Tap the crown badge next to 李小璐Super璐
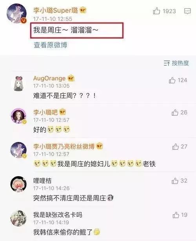Image resolution: width=196 pixels, height=241 pixels. (83, 10)
